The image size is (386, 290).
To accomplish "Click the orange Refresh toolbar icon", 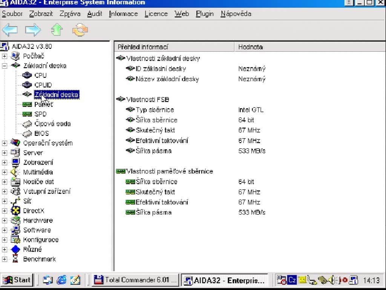I will (80, 30).
